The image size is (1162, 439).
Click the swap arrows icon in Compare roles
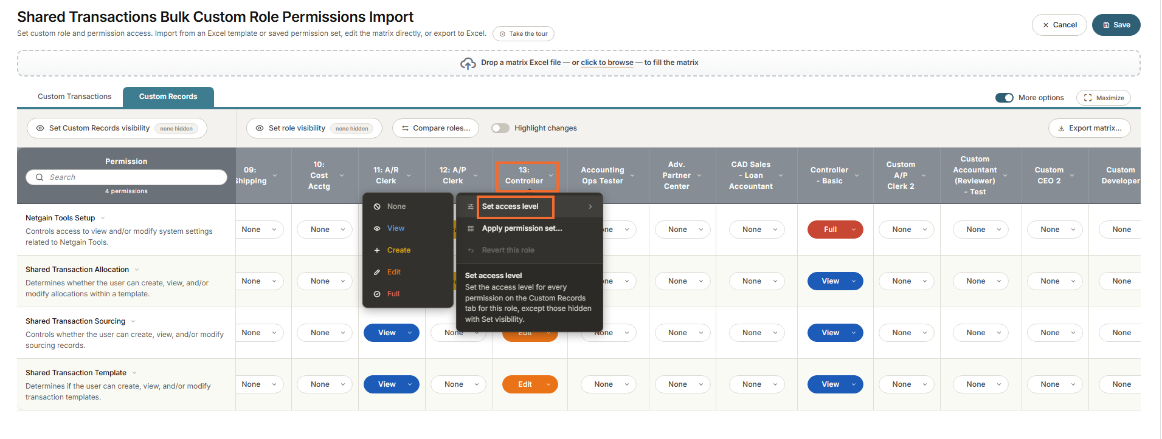click(x=405, y=128)
